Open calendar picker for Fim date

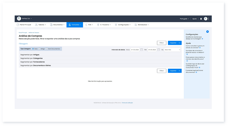click(159, 50)
